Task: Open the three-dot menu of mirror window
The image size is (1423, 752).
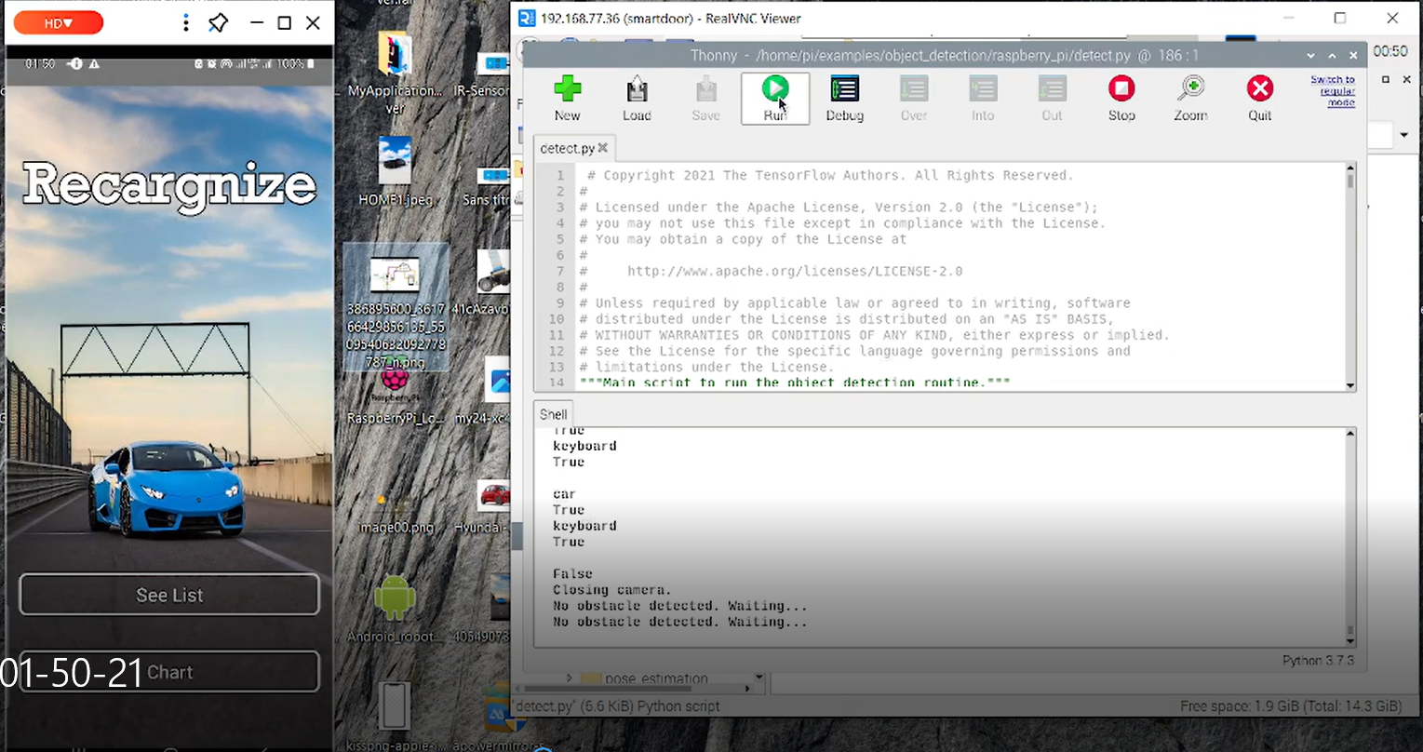Action: tap(186, 22)
